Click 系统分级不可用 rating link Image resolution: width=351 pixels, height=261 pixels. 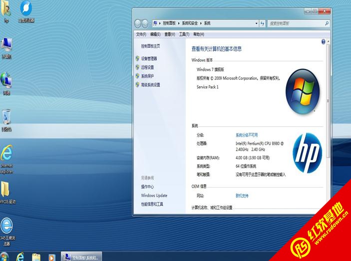point(247,135)
